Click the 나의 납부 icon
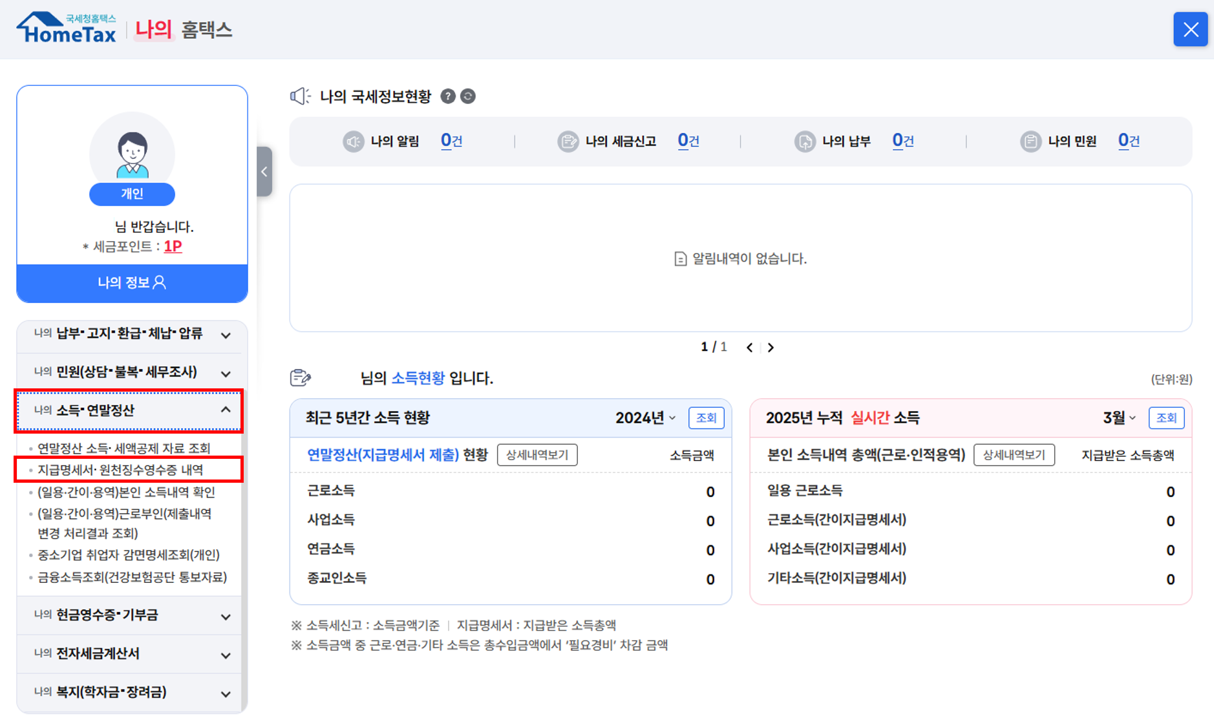 pyautogui.click(x=804, y=142)
